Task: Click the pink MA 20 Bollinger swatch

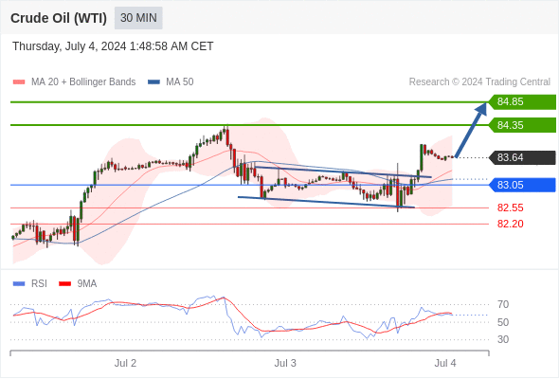Action: pyautogui.click(x=19, y=82)
